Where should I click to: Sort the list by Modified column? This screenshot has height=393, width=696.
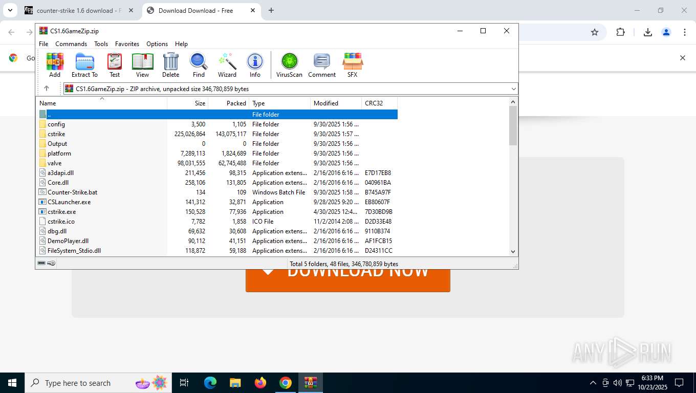coord(336,103)
